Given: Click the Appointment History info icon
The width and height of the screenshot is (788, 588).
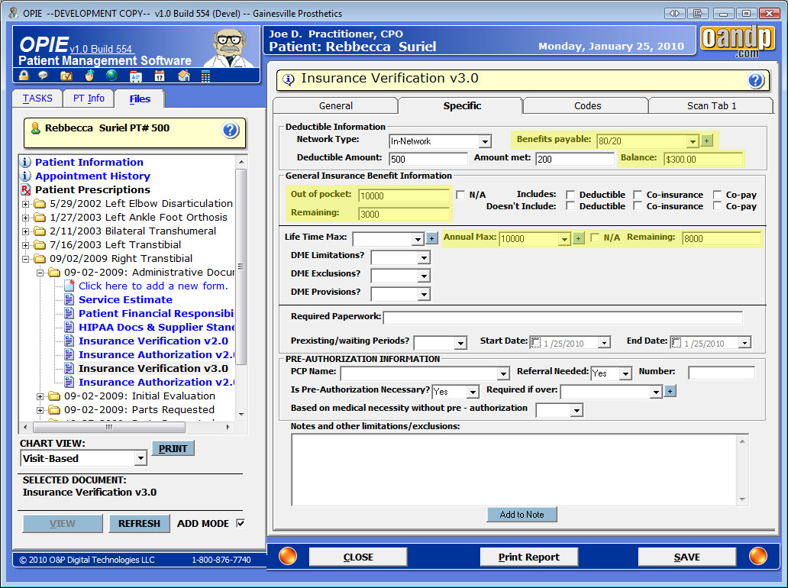Looking at the screenshot, I should (25, 176).
